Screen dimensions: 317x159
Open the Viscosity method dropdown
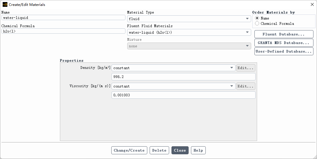point(173,86)
